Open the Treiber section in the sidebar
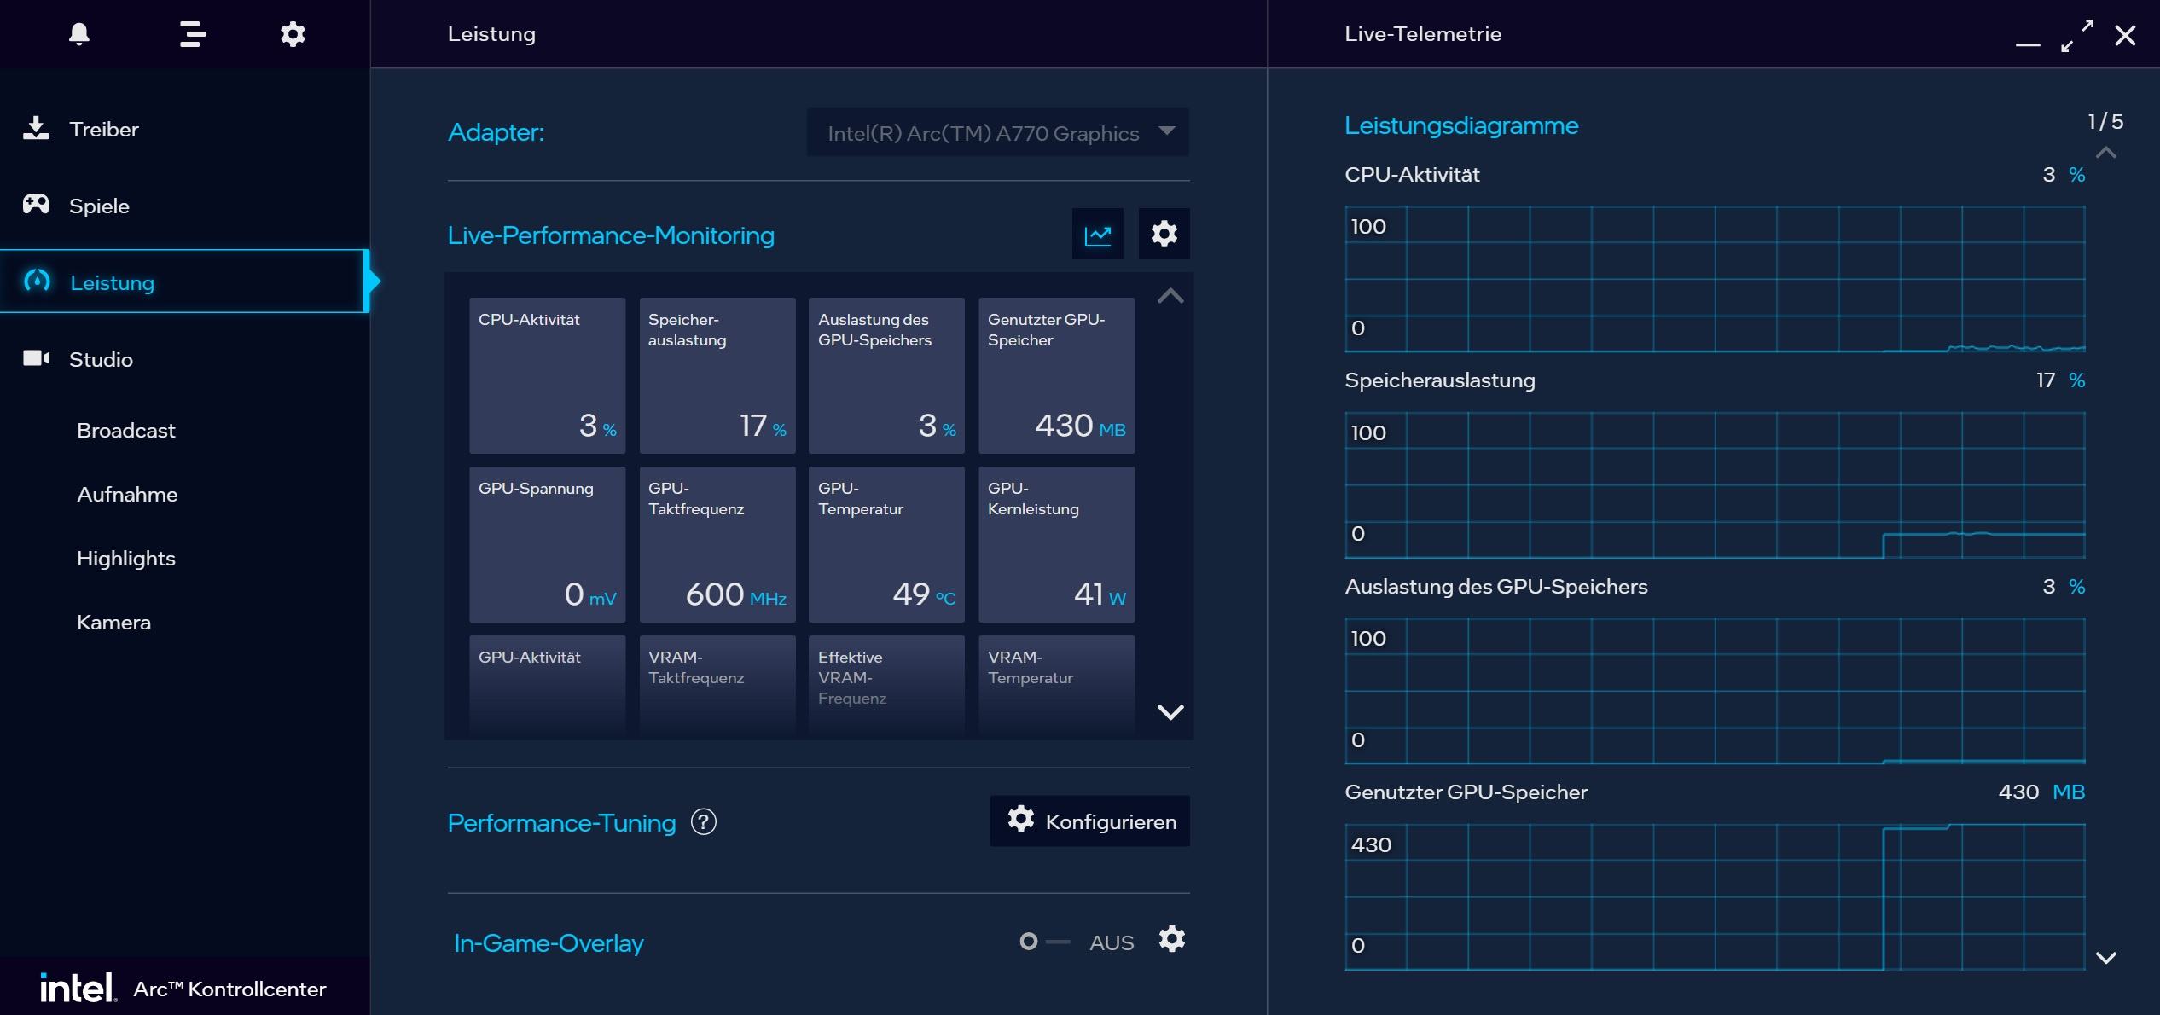This screenshot has height=1015, width=2160. (x=103, y=130)
